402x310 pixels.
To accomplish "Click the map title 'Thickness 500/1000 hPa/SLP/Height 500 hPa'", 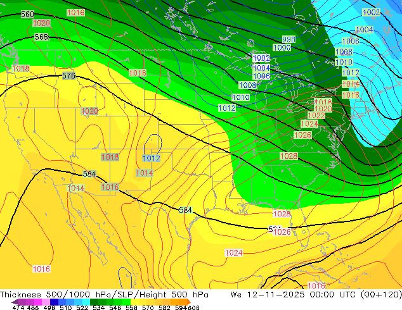I will [x=104, y=295].
